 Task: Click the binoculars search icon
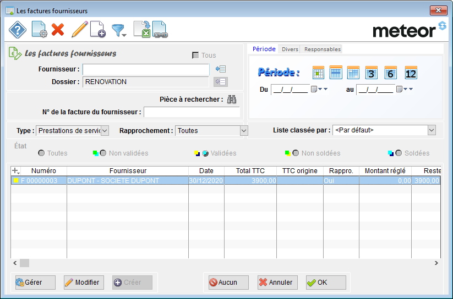232,99
